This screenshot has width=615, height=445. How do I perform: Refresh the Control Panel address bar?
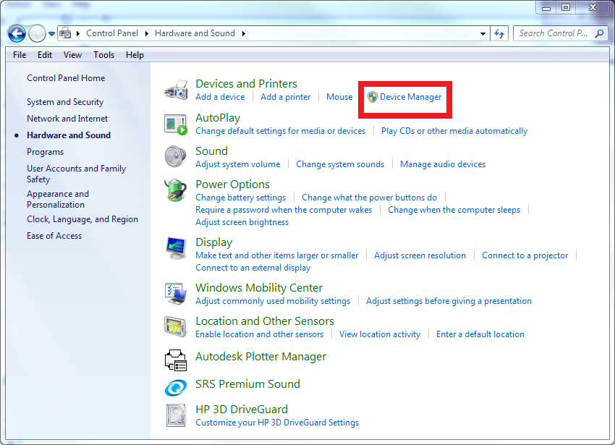[499, 33]
